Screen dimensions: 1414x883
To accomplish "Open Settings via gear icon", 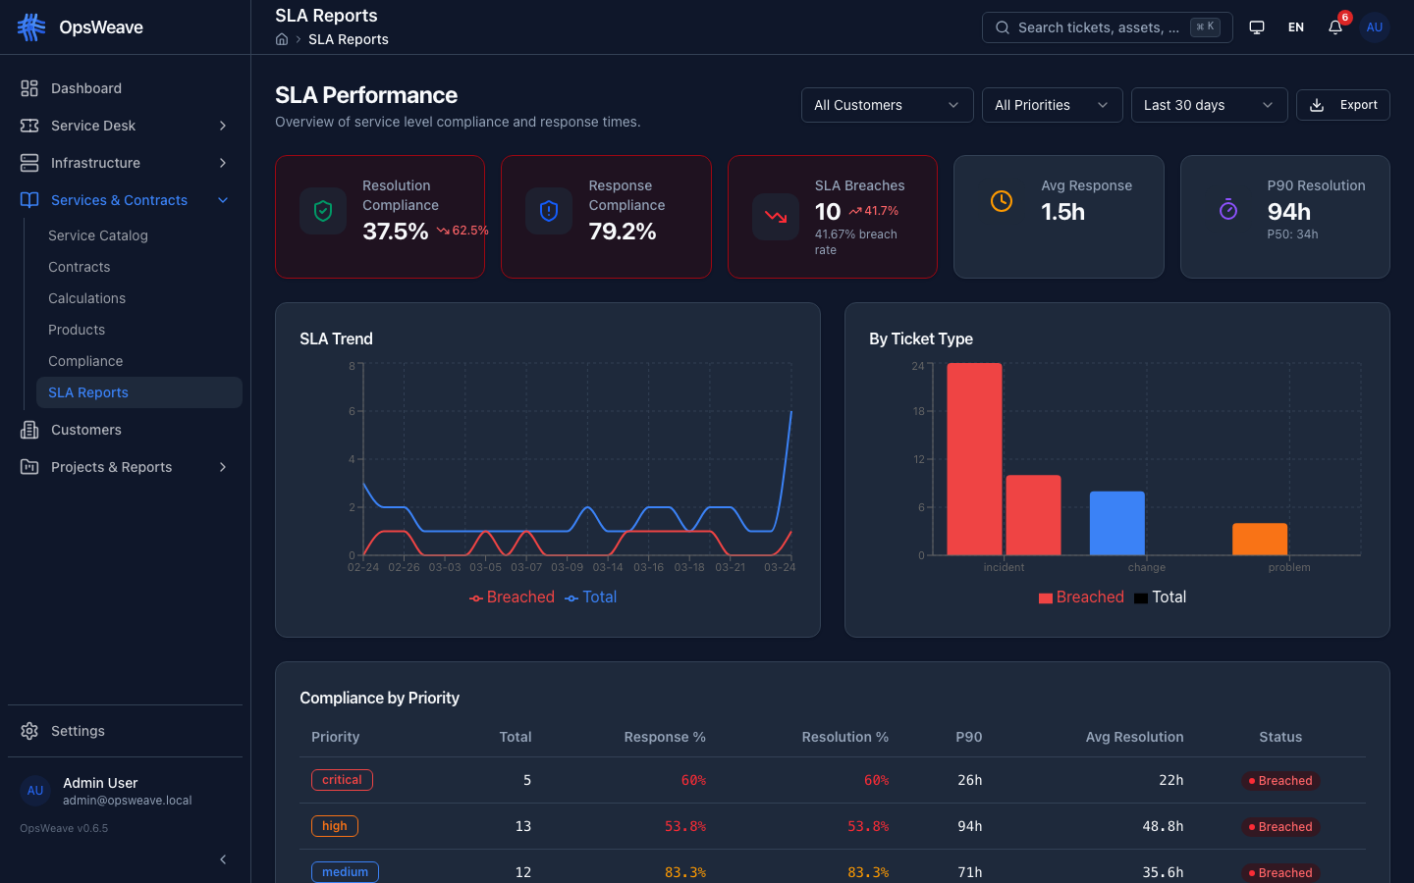I will pos(29,731).
